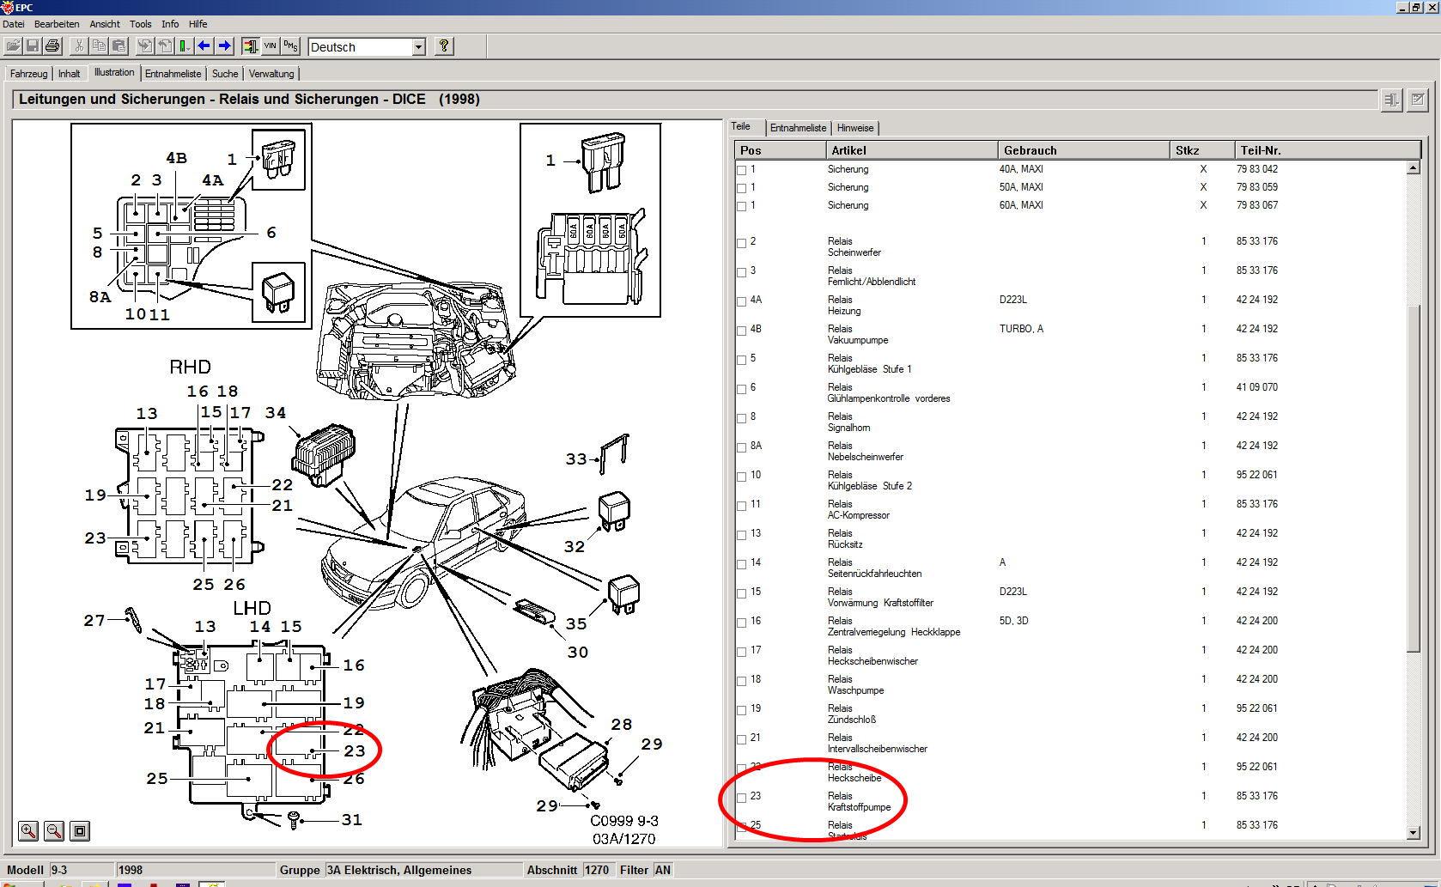Open the Hilfe menu
Viewport: 1441px width, 887px height.
(x=198, y=24)
